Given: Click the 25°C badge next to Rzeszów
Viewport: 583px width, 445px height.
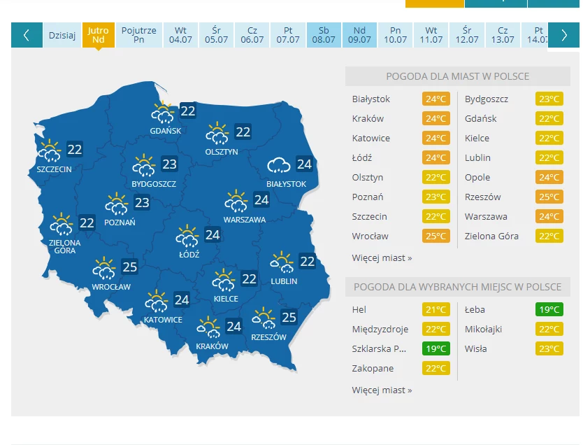Looking at the screenshot, I should pyautogui.click(x=549, y=197).
